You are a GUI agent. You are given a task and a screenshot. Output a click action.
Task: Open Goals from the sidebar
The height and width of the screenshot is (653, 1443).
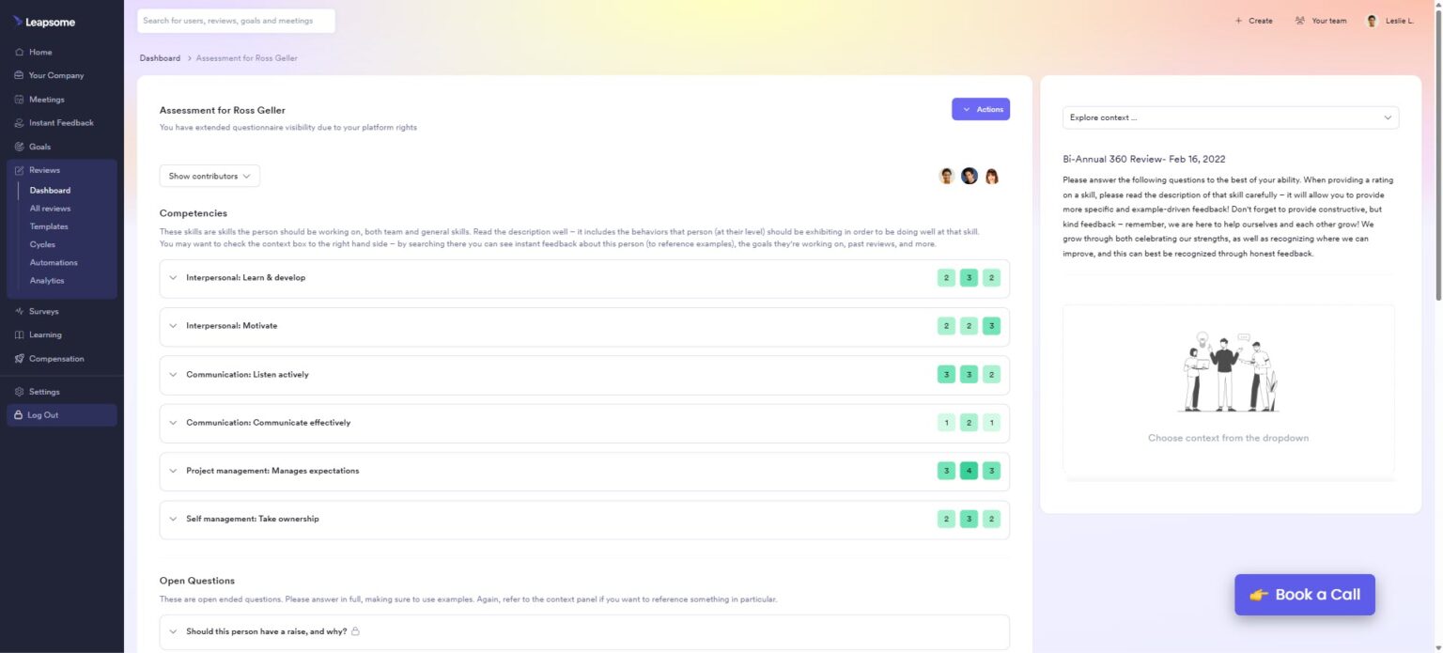tap(39, 146)
